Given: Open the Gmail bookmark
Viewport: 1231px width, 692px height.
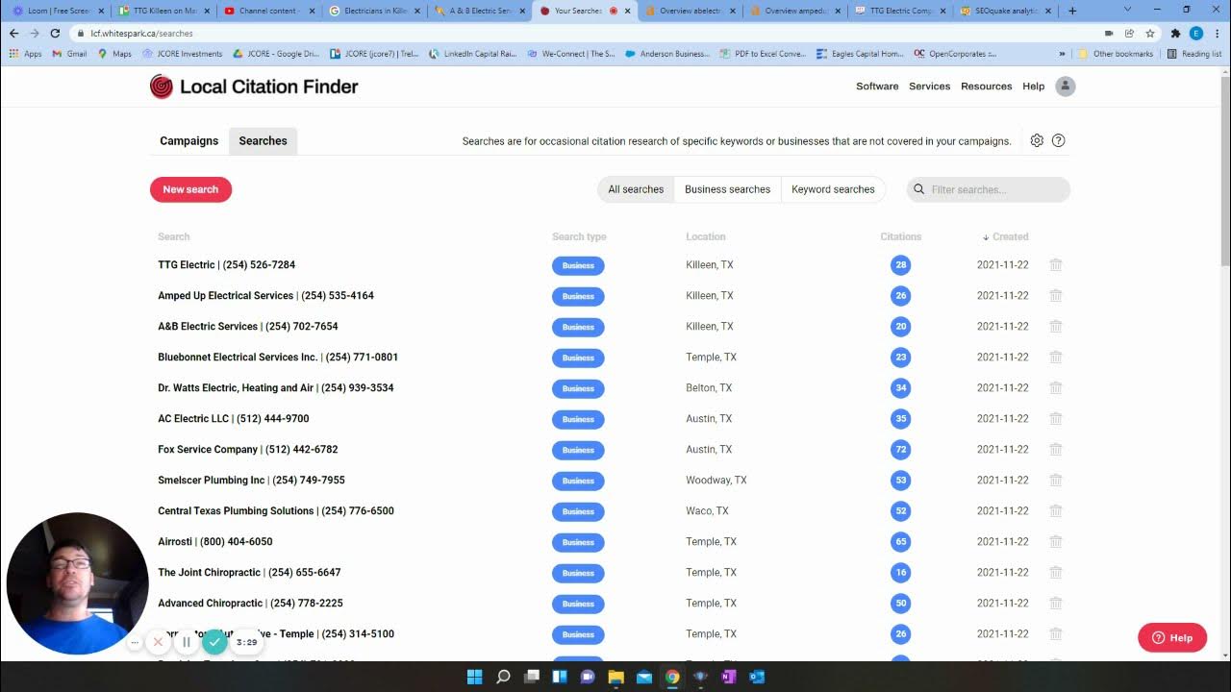Looking at the screenshot, I should (x=69, y=54).
